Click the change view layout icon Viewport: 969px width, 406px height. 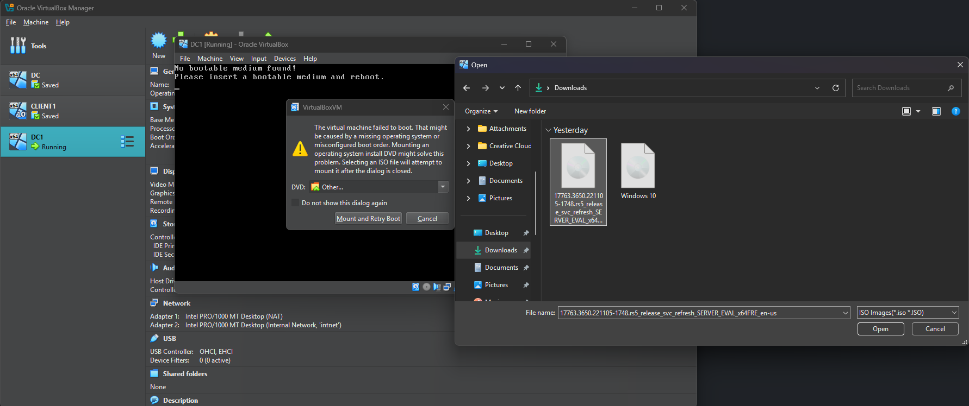[x=906, y=111]
